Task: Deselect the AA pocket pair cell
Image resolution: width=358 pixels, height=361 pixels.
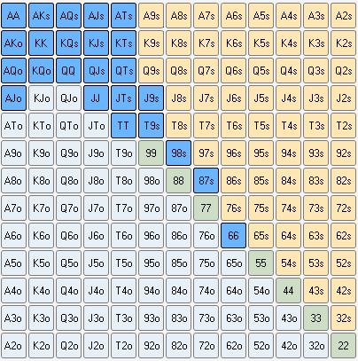Action: click(x=13, y=16)
